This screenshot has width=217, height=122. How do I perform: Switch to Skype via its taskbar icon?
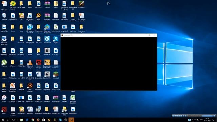click(x=60, y=120)
